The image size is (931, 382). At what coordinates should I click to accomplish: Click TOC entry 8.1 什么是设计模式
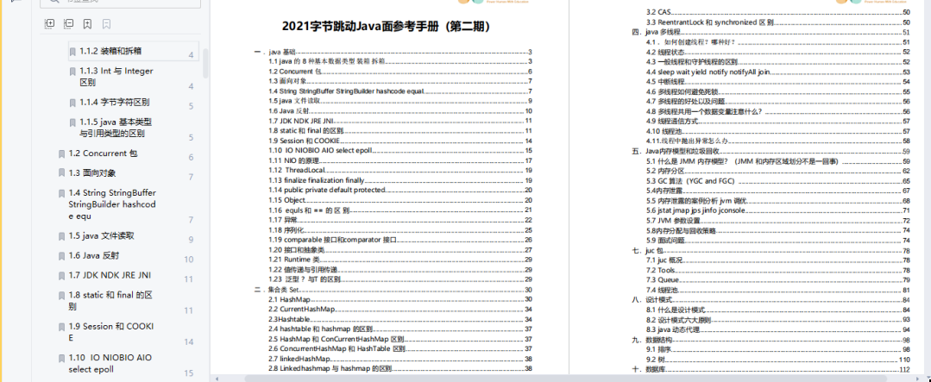[675, 310]
